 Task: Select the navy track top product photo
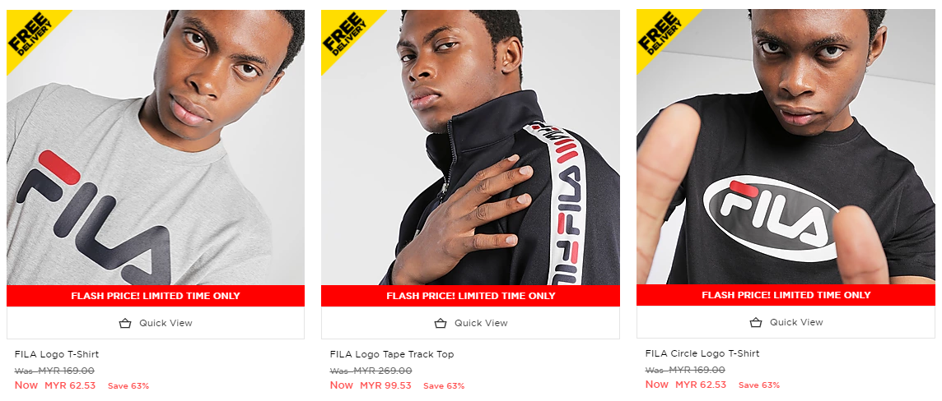coord(470,147)
